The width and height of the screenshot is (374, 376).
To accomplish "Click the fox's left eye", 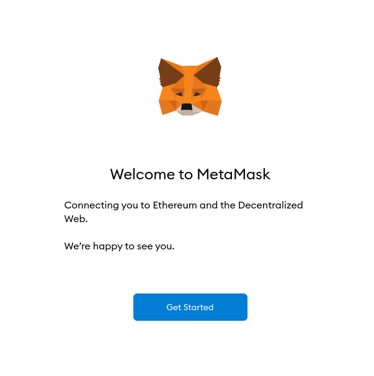I will 179,94.
